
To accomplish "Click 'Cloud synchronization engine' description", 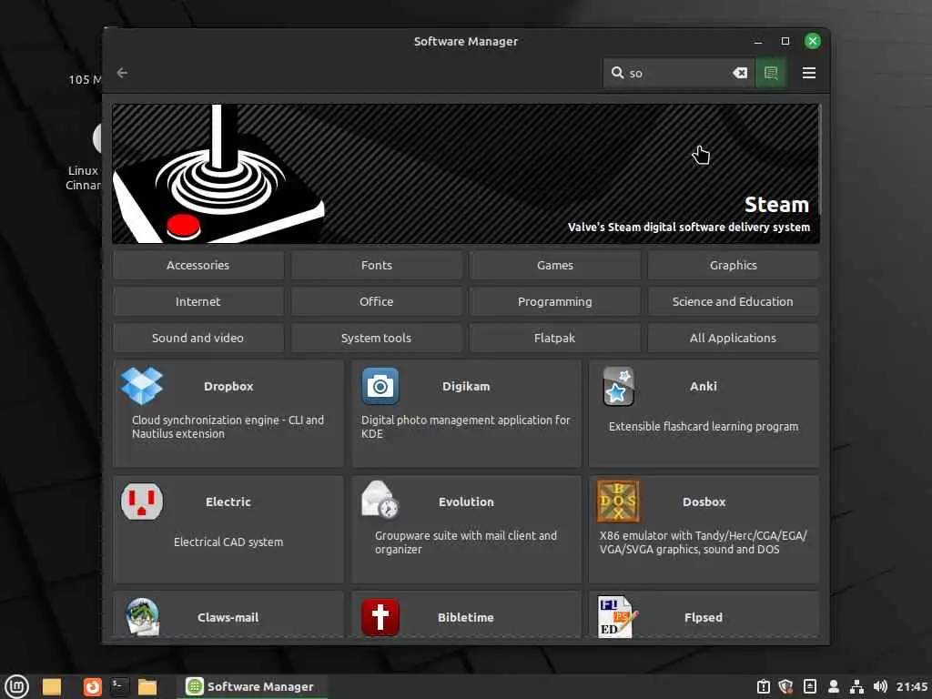I will pyautogui.click(x=228, y=427).
